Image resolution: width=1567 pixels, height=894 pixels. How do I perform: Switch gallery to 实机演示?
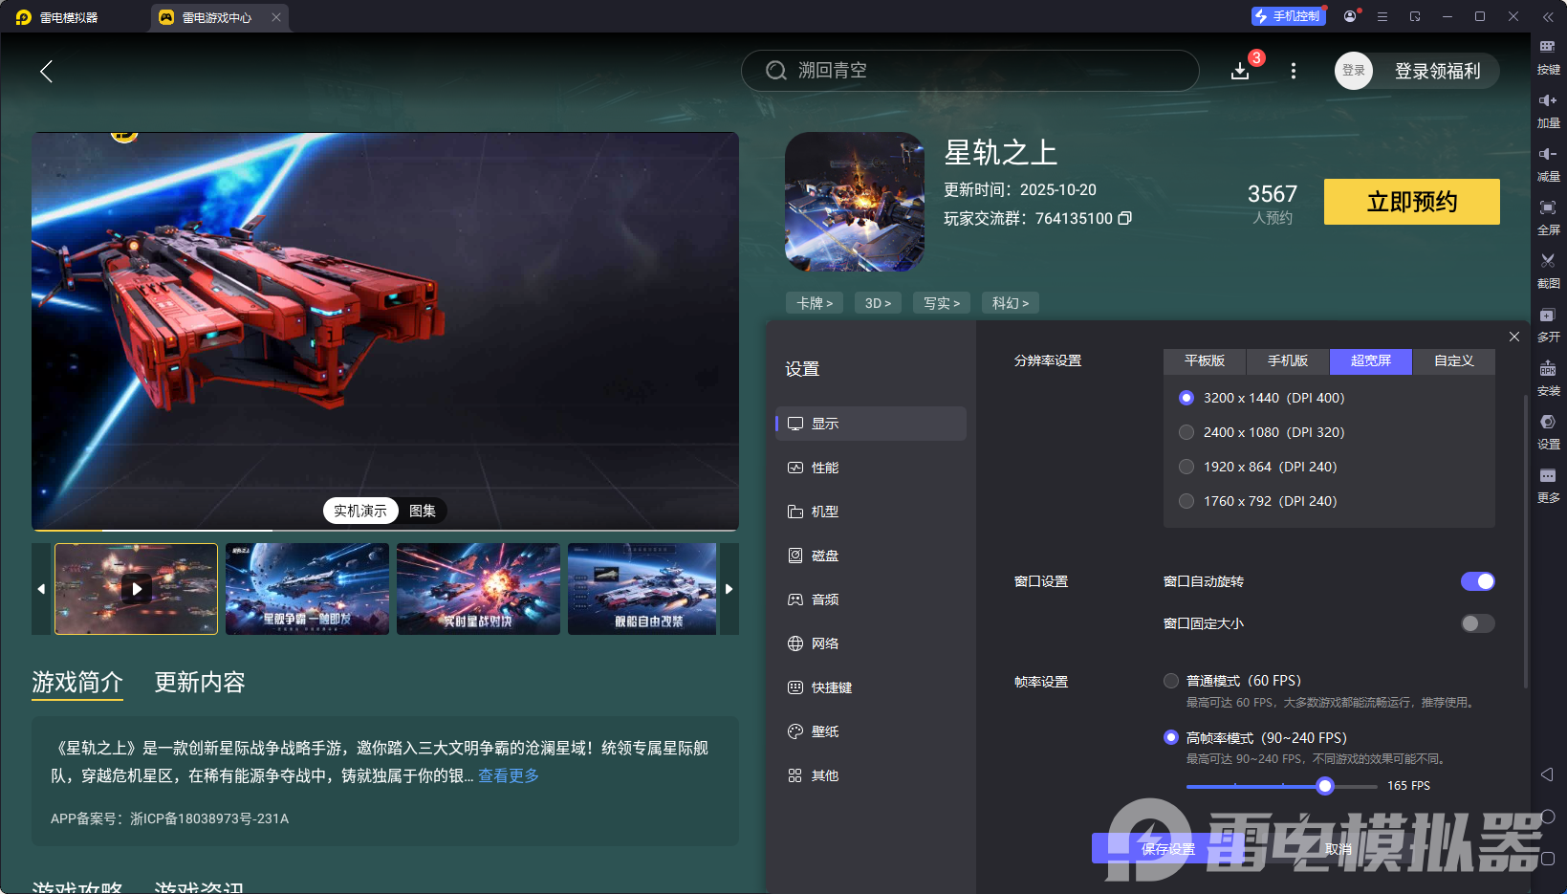(360, 511)
